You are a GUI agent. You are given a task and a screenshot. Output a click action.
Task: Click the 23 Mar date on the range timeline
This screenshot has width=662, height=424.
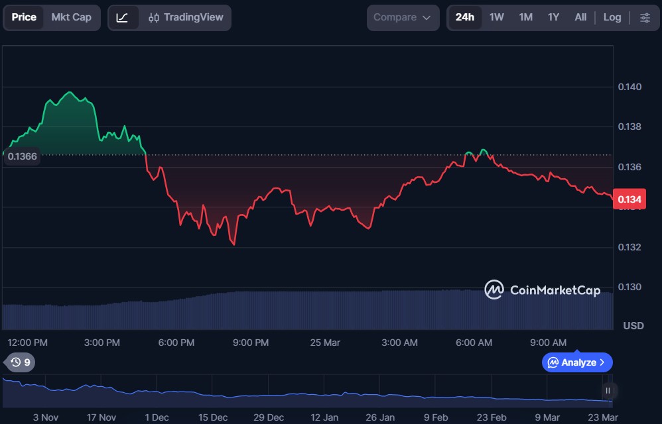602,417
